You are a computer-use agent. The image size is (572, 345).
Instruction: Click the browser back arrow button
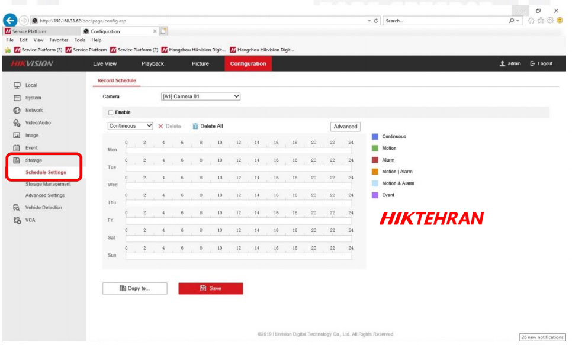click(x=10, y=21)
